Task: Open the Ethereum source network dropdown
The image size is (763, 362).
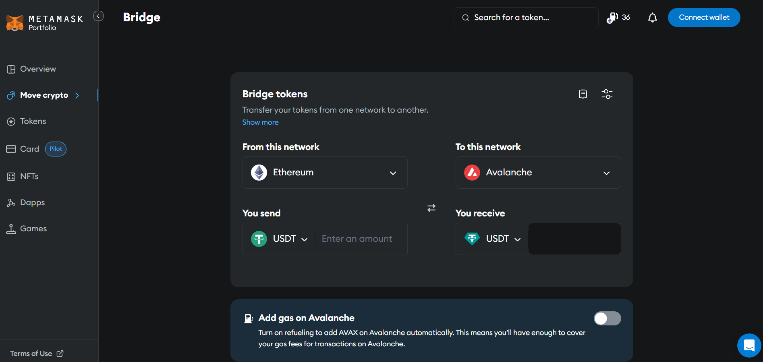Action: pyautogui.click(x=325, y=173)
